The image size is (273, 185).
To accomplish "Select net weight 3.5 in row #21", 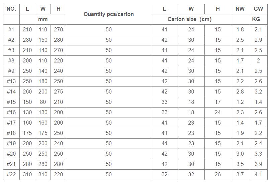I will 240,164.
